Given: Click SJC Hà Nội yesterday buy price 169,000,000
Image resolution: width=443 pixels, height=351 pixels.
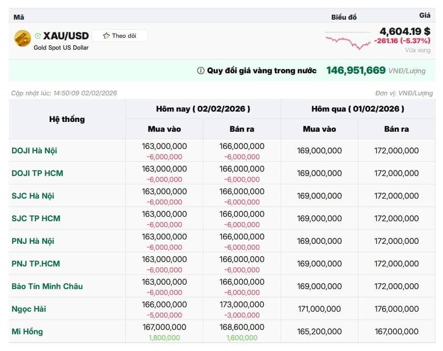Looking at the screenshot, I should pos(319,196).
